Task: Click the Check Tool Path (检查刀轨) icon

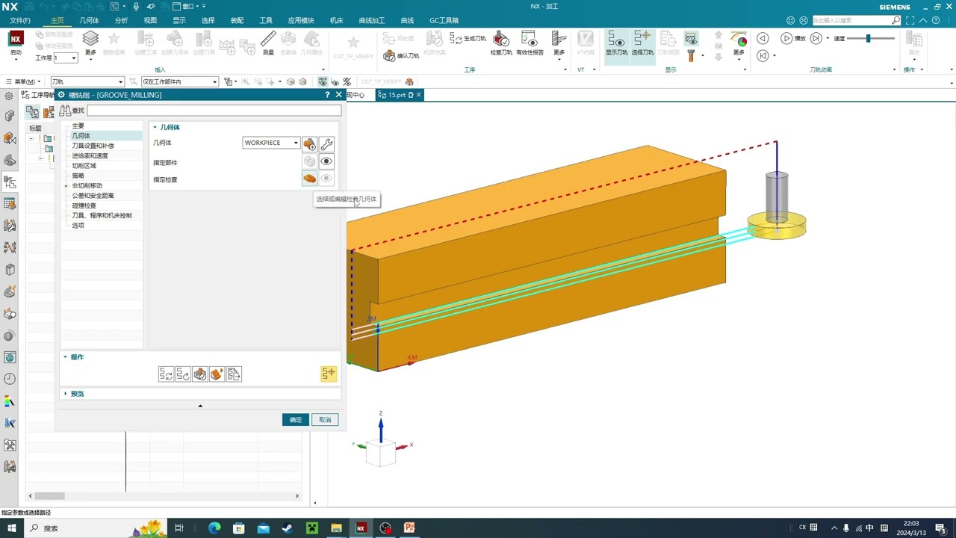Action: click(501, 43)
